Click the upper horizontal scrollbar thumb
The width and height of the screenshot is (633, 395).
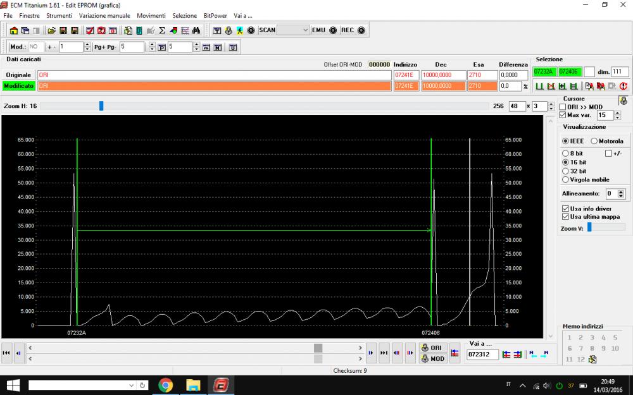[x=318, y=348]
